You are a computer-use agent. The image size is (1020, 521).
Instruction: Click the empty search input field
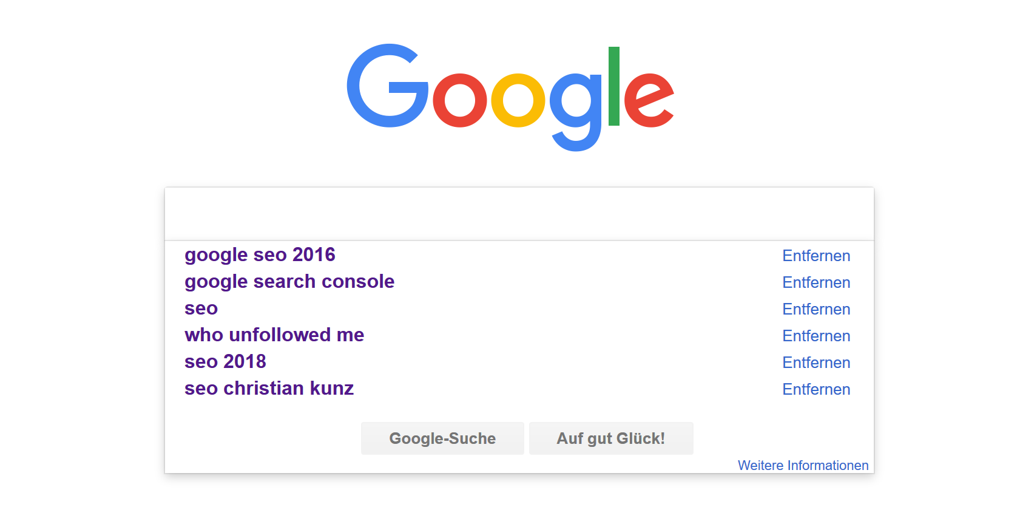click(x=519, y=213)
